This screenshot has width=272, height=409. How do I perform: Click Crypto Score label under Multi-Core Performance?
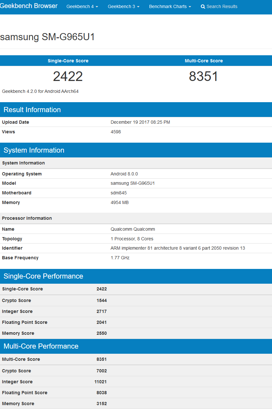(16, 371)
